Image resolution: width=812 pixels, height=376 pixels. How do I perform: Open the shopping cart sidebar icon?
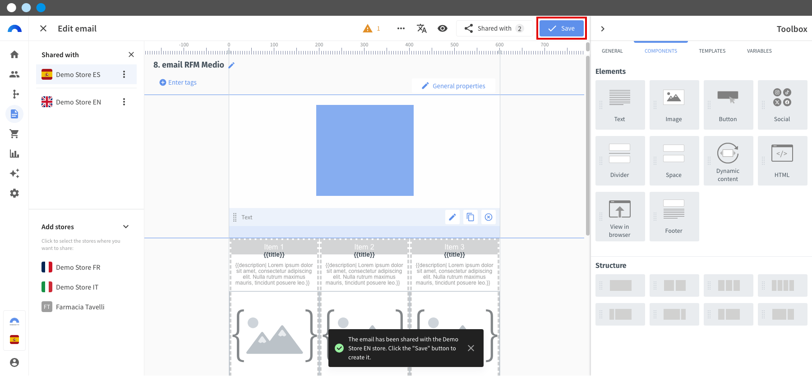14,134
